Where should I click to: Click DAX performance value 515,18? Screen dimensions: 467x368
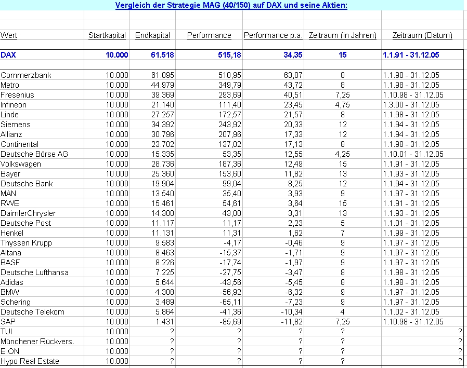pyautogui.click(x=229, y=55)
